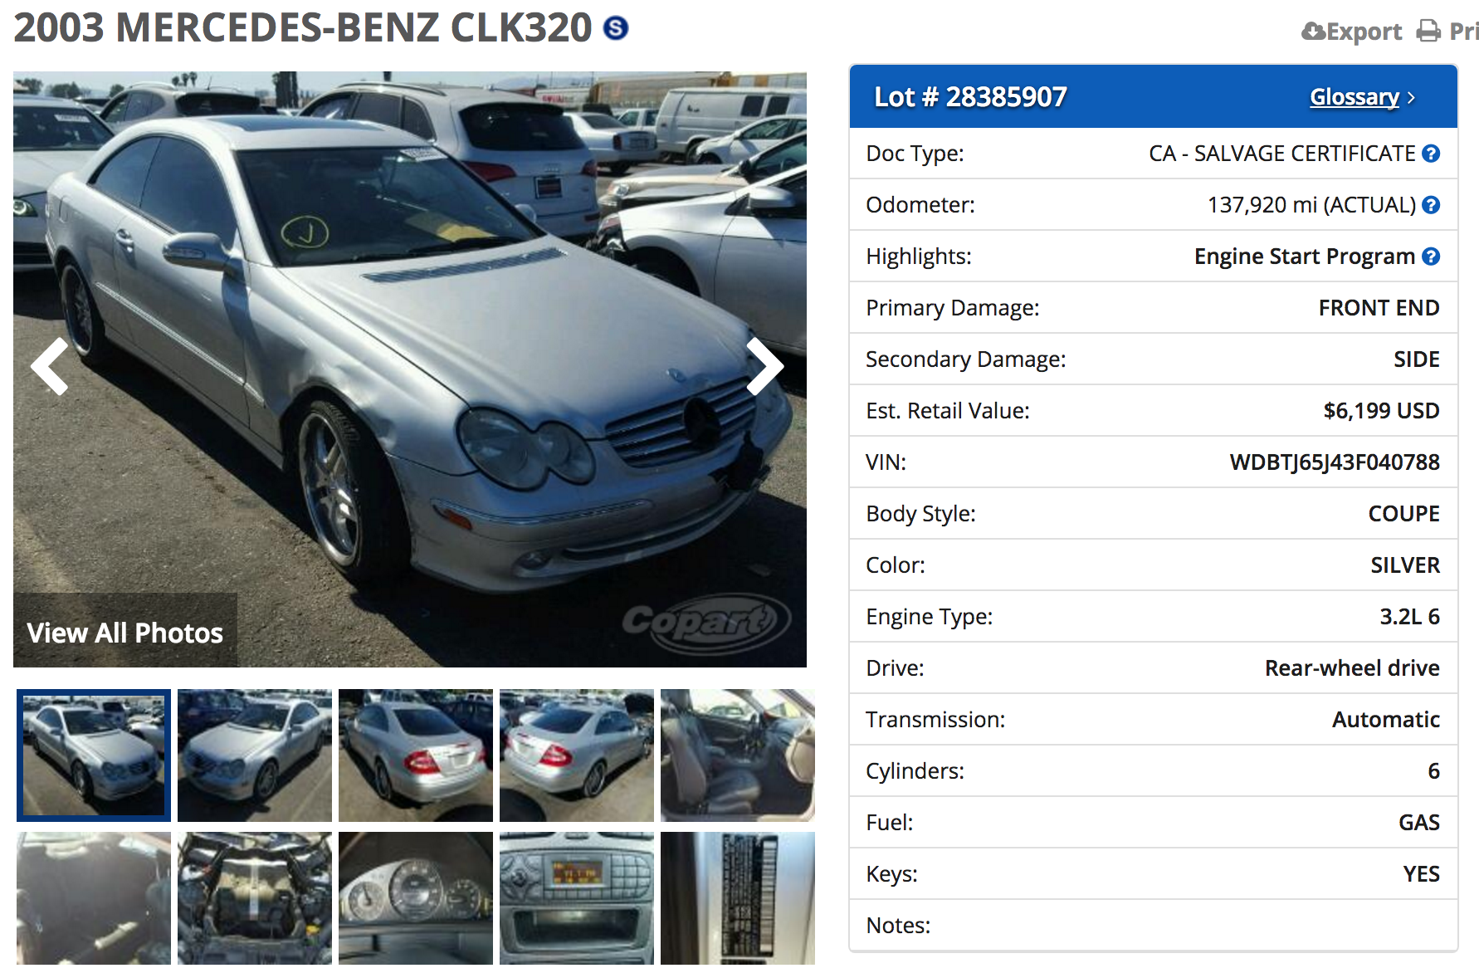Expand Glossary chevron arrow

(1411, 98)
